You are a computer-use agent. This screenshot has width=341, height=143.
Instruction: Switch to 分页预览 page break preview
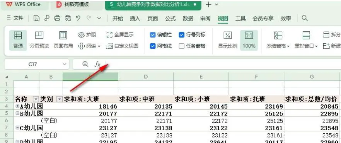click(x=39, y=40)
